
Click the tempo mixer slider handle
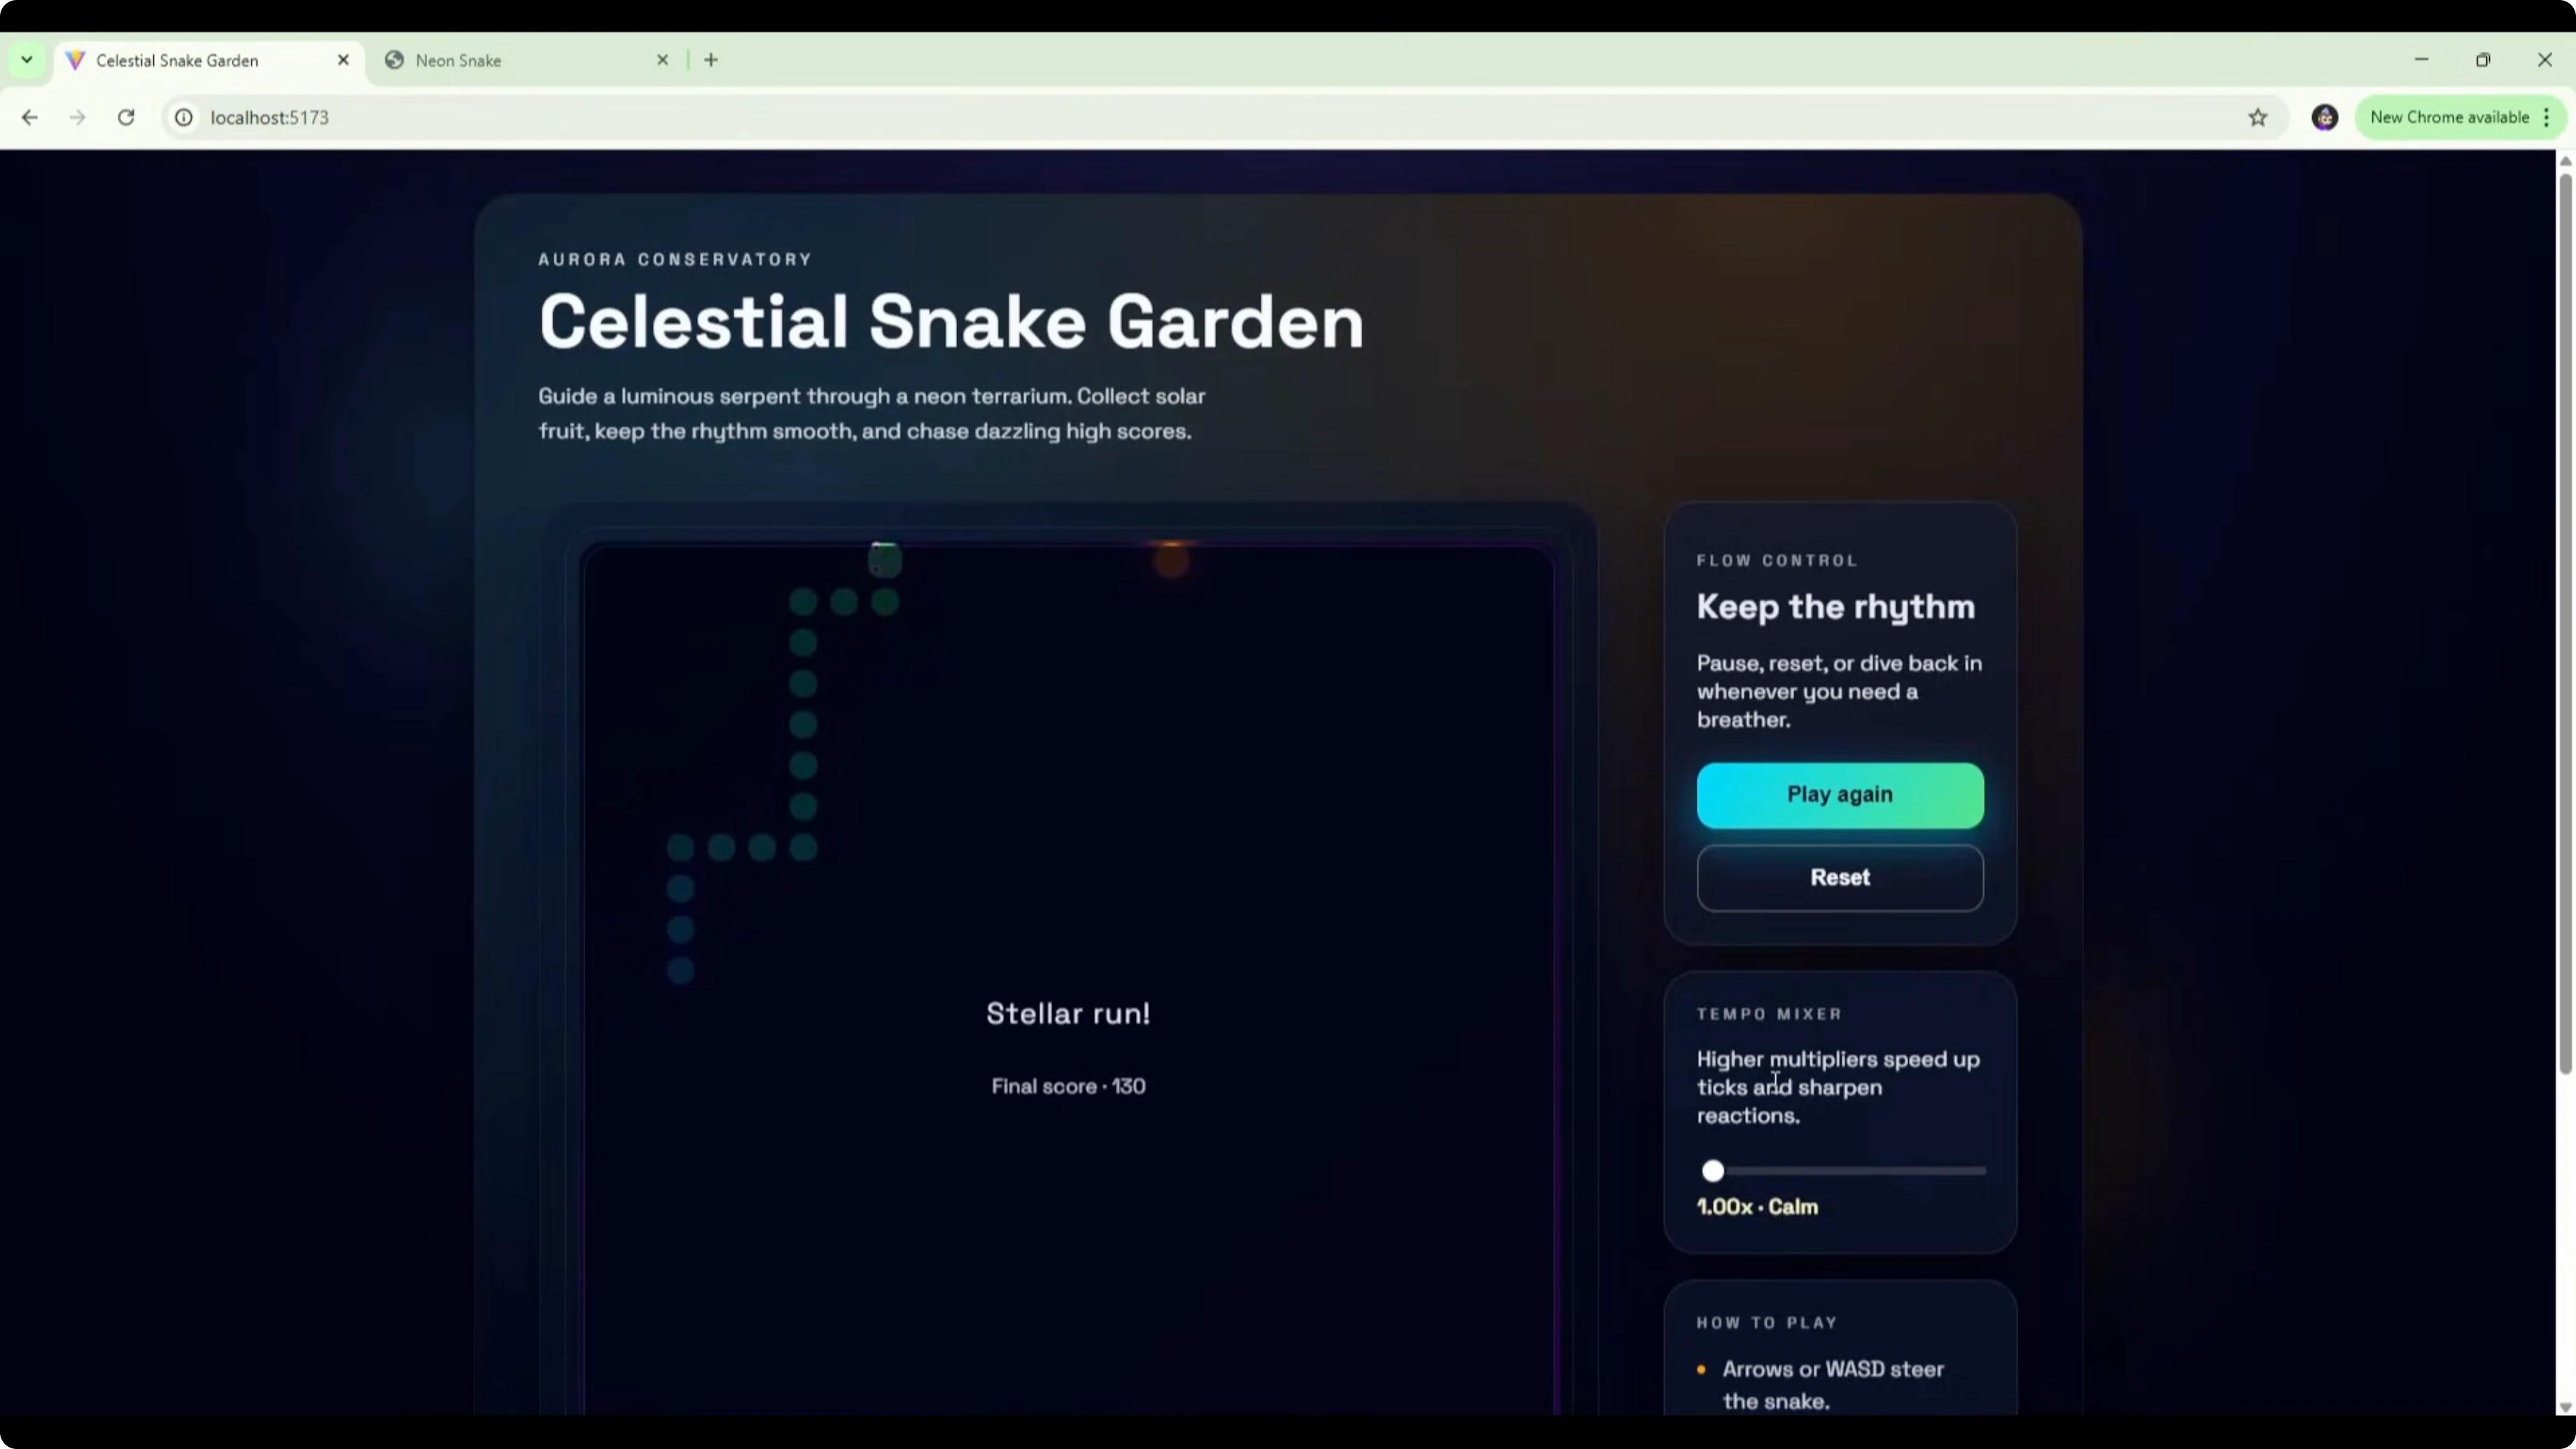tap(1713, 1171)
